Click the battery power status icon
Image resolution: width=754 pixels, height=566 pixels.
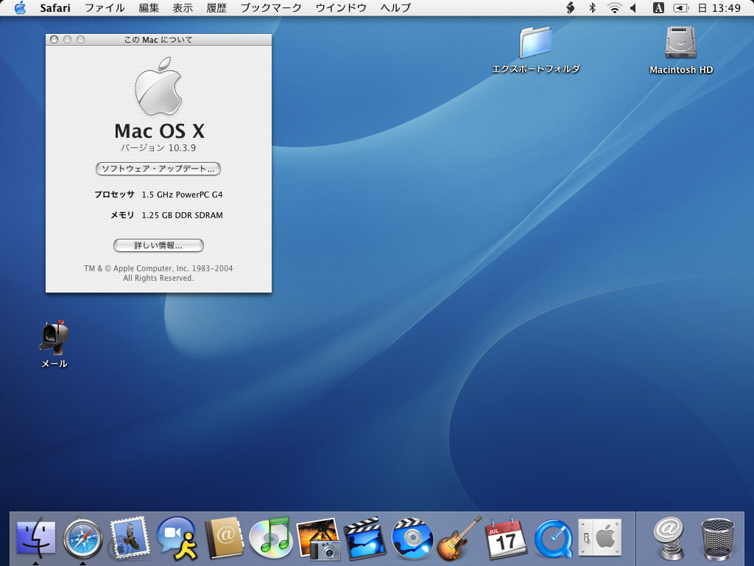(x=680, y=7)
